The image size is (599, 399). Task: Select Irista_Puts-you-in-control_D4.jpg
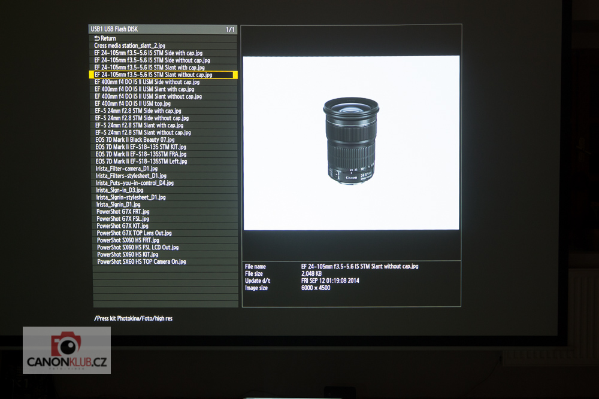(x=135, y=183)
